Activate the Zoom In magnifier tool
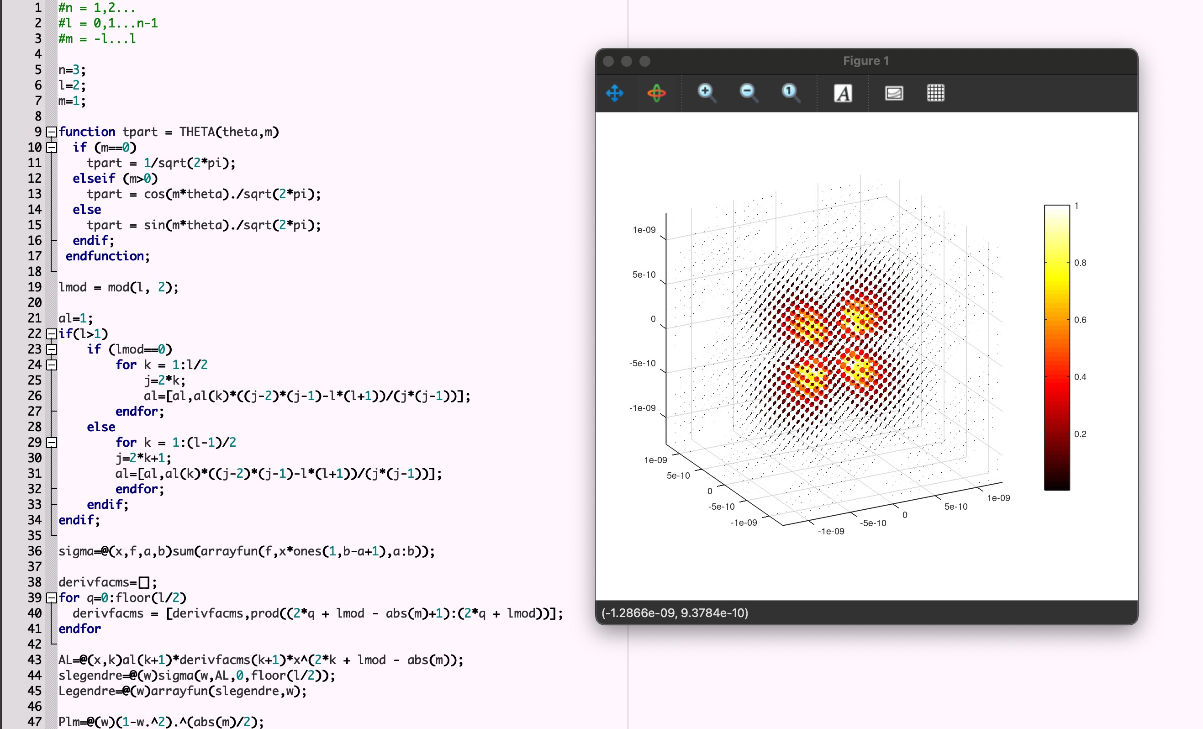The width and height of the screenshot is (1203, 729). 707,93
